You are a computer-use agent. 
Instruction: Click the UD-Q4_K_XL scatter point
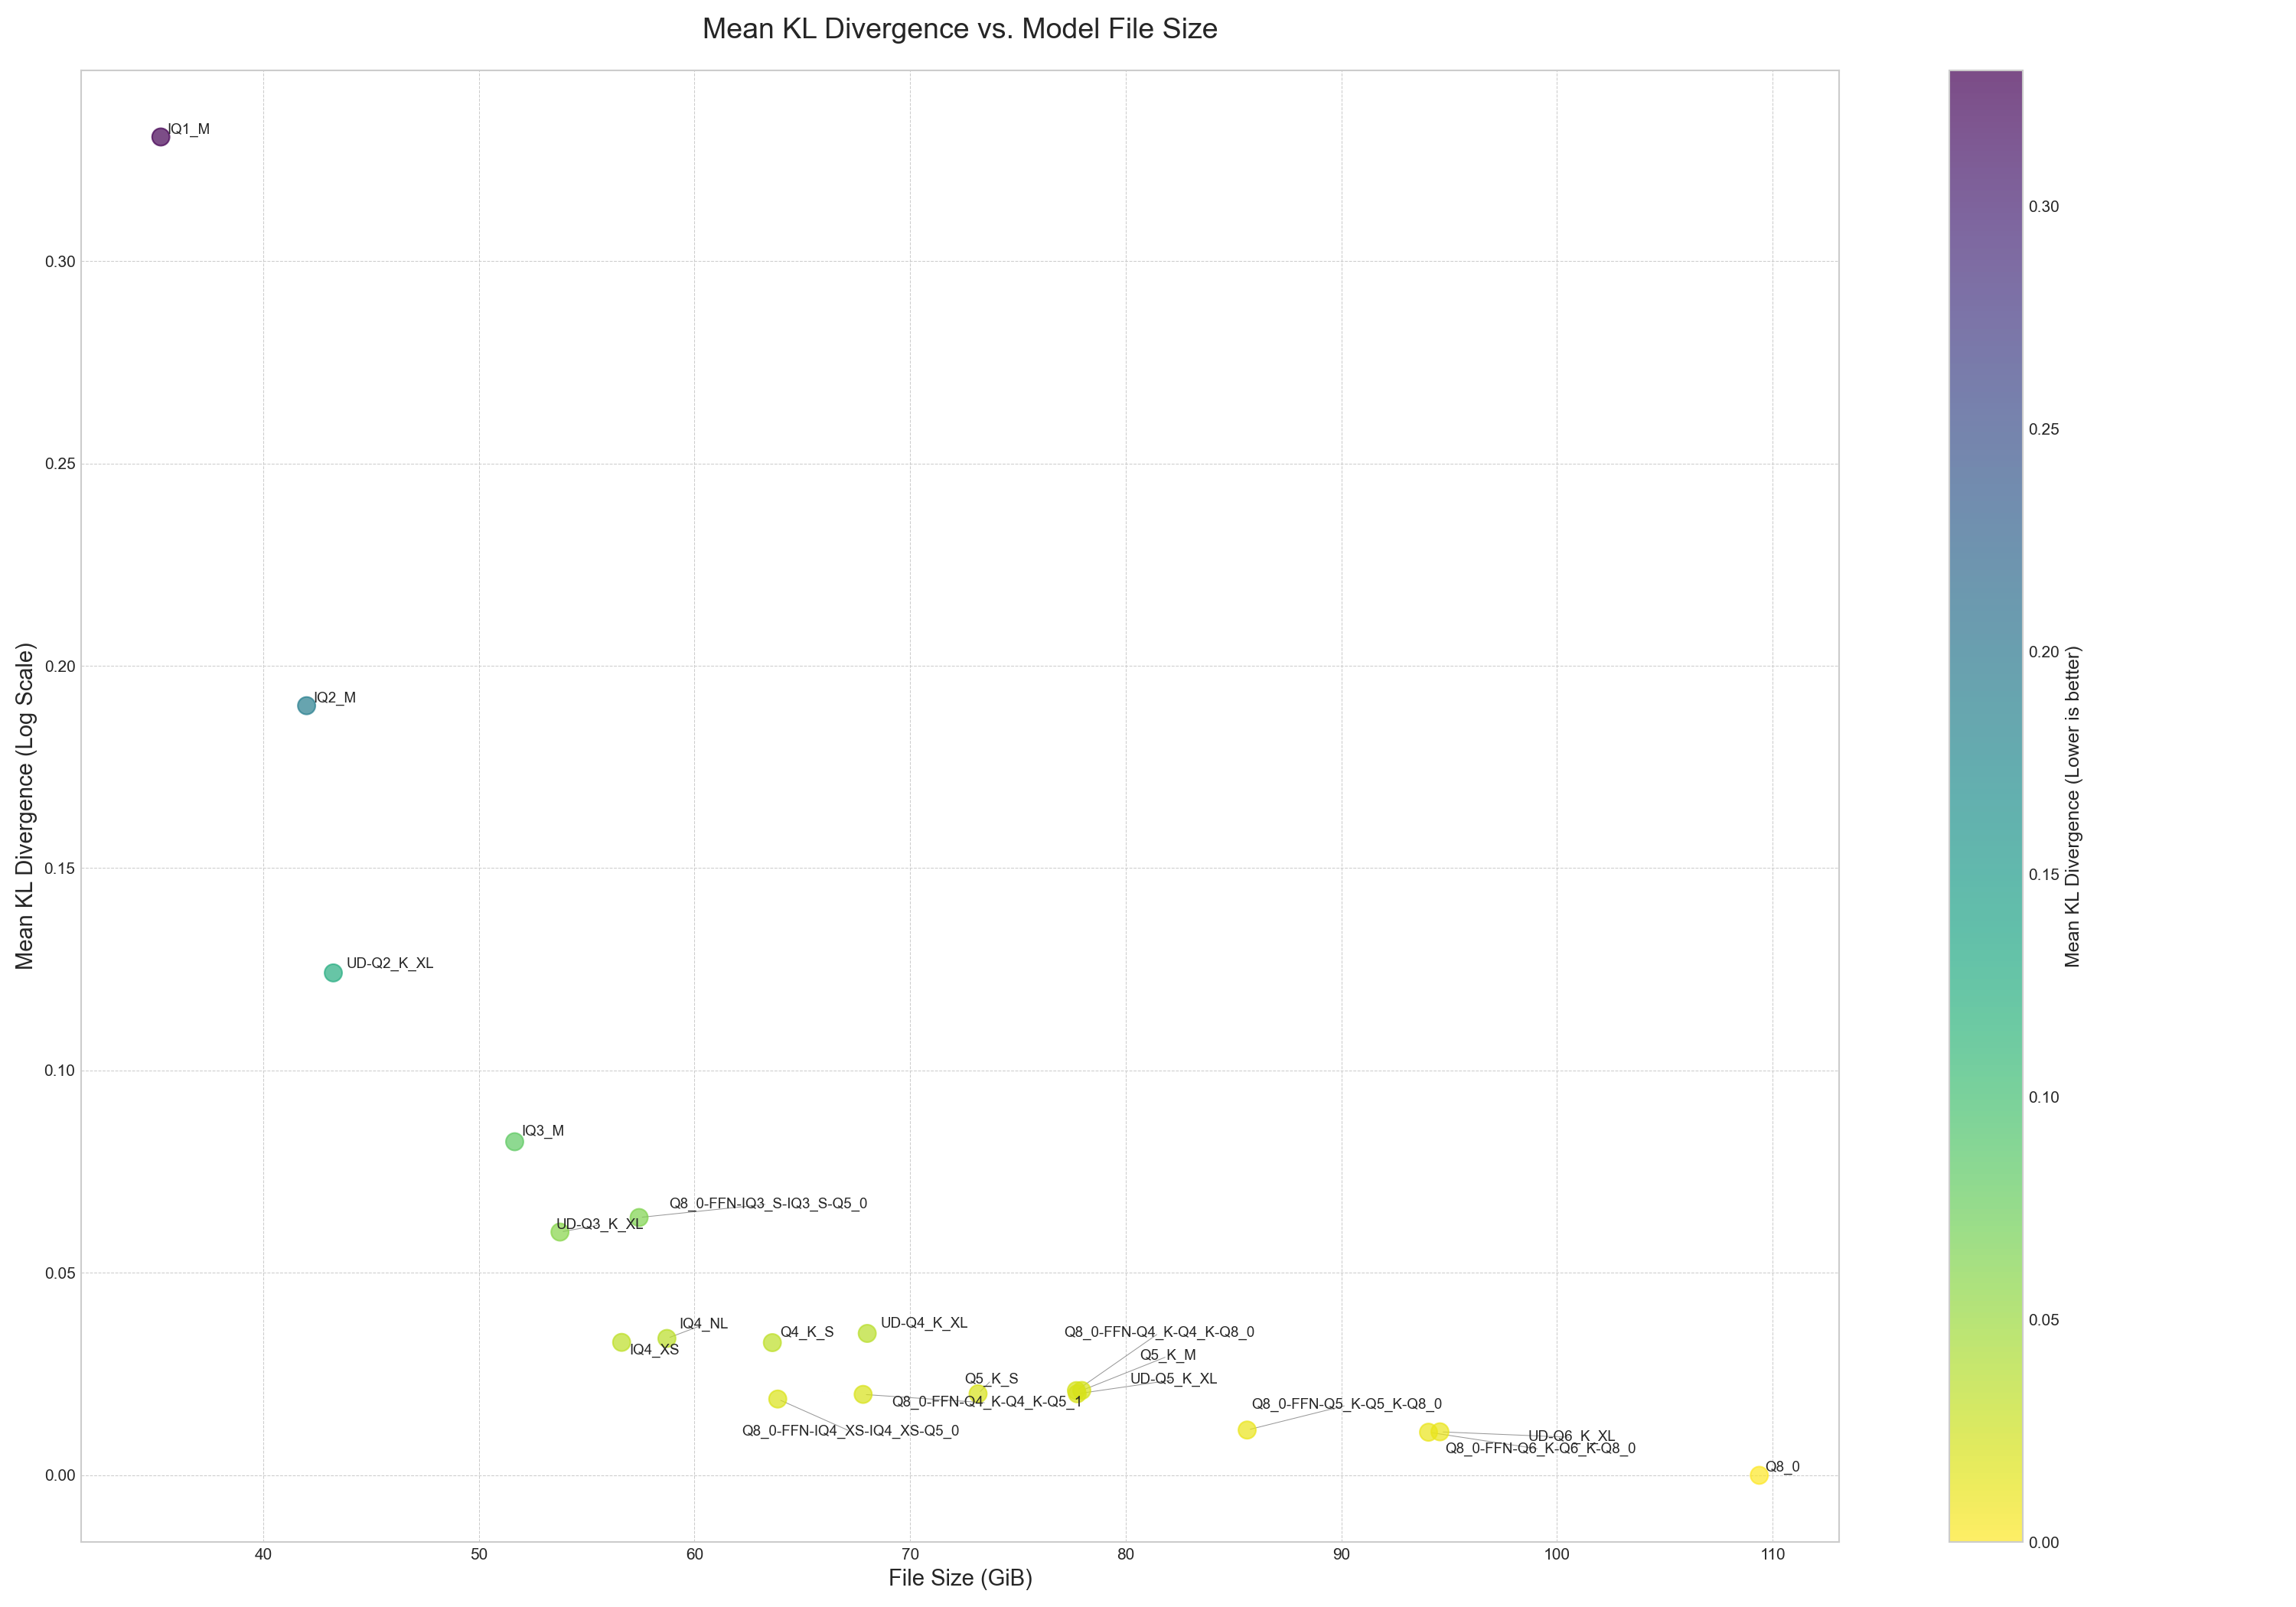click(x=867, y=1333)
